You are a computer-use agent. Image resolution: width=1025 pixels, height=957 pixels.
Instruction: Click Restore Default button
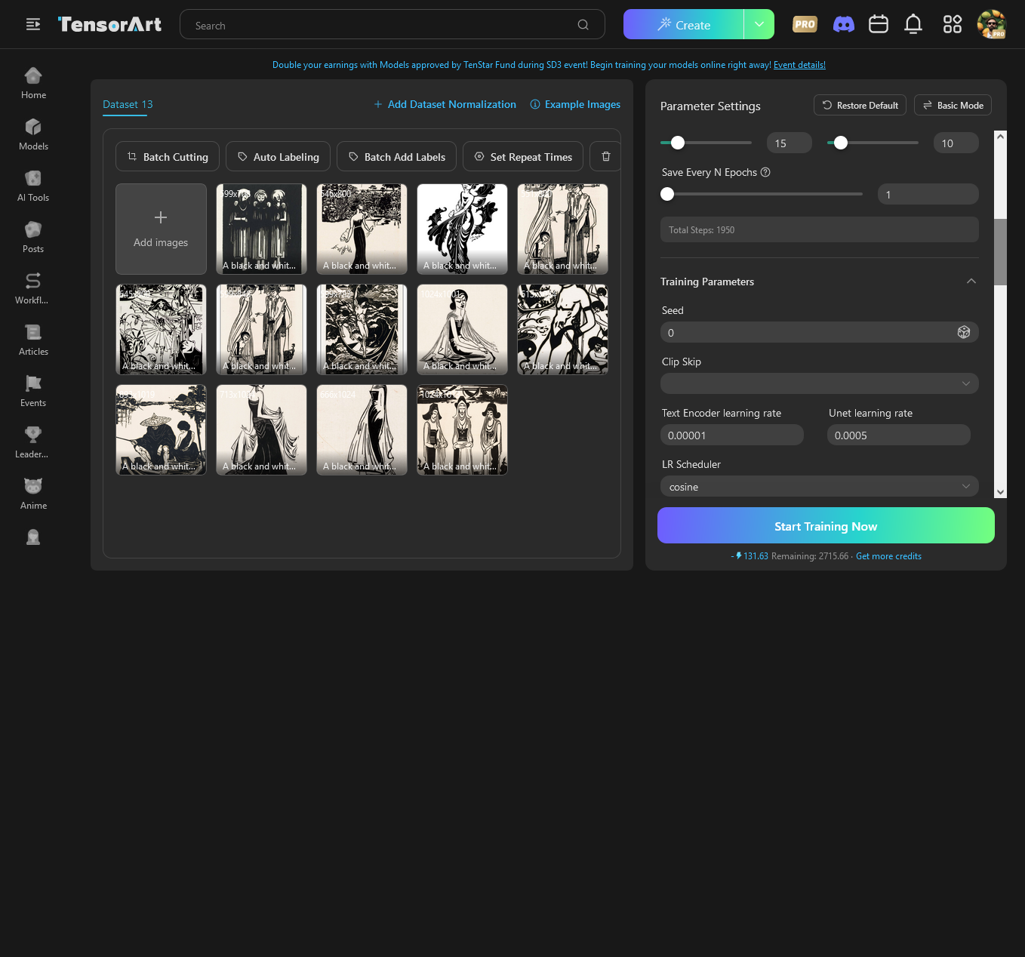pos(860,106)
